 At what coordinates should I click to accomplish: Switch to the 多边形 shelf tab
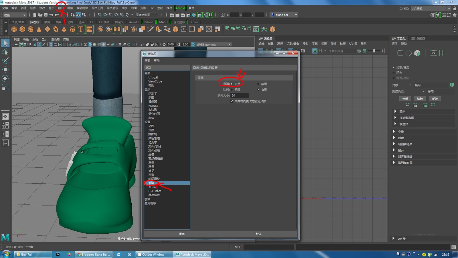click(x=34, y=22)
